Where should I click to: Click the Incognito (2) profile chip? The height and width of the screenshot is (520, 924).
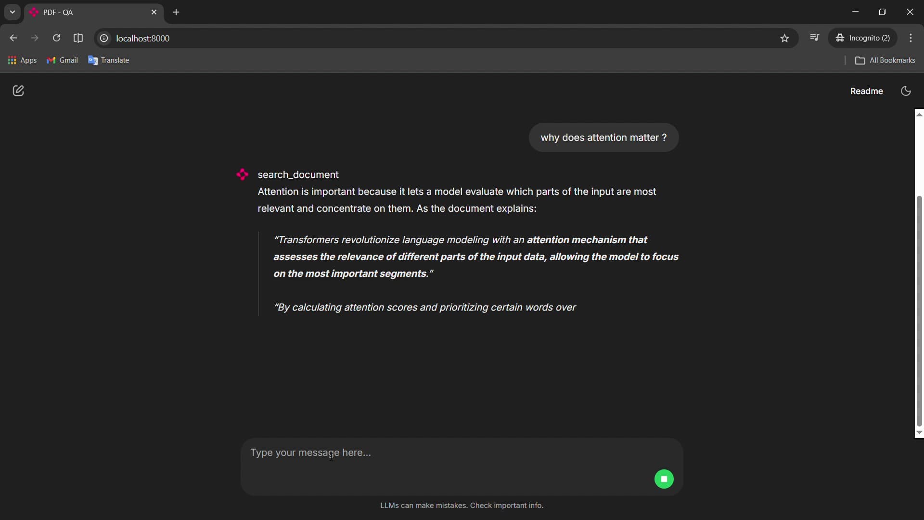click(862, 38)
